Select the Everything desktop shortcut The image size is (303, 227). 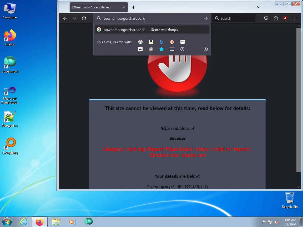click(10, 146)
